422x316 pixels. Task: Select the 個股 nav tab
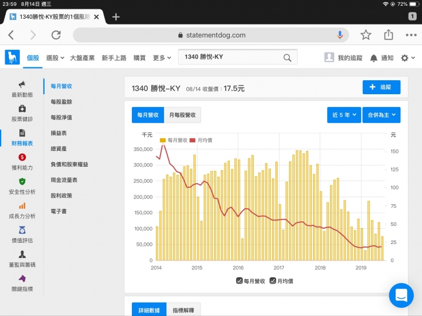(33, 58)
